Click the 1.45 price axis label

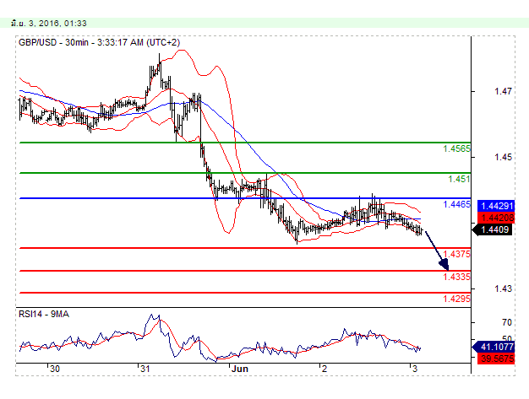click(503, 157)
